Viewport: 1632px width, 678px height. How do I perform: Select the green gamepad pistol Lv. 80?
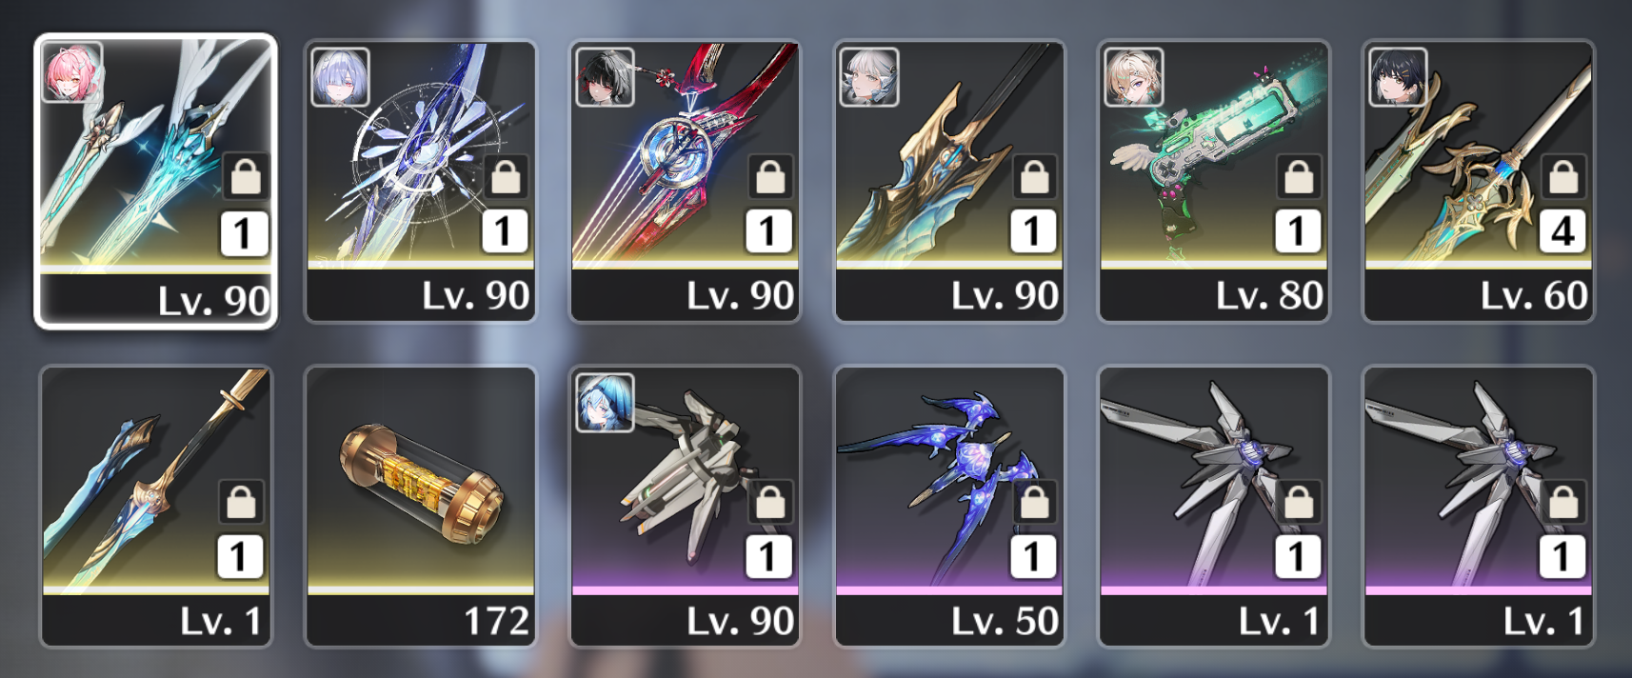(x=1214, y=182)
